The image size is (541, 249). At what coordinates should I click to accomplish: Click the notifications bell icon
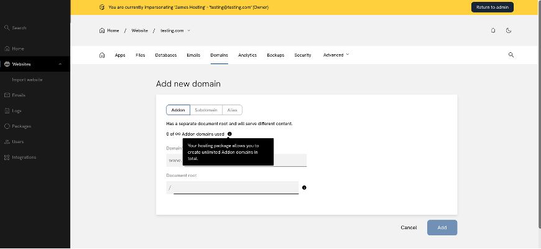493,31
